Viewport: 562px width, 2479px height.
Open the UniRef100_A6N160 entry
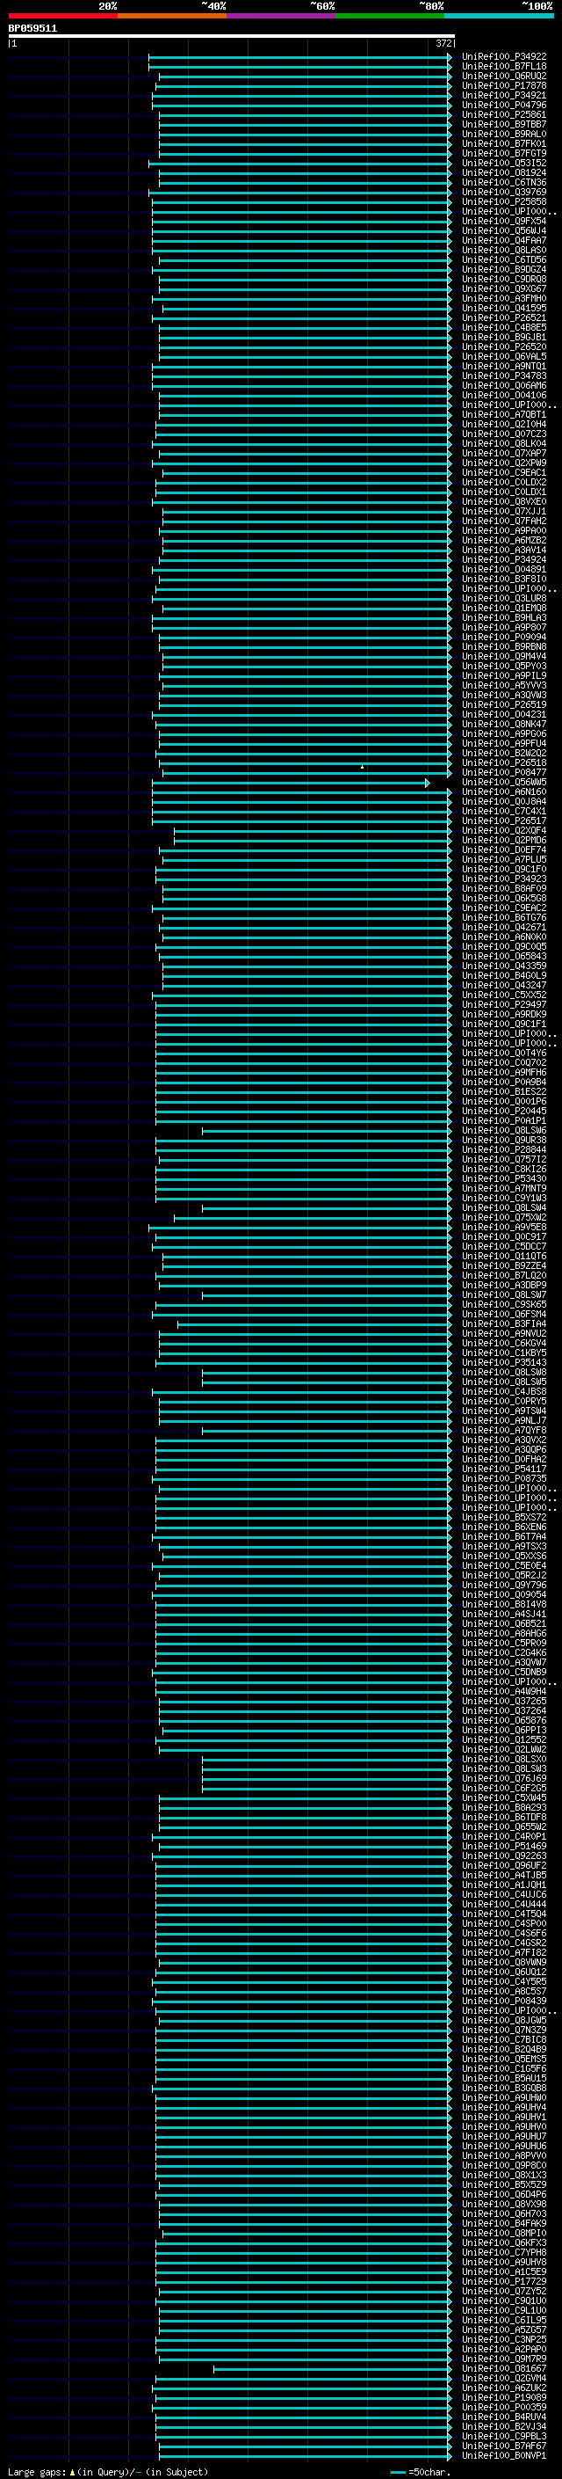click(x=504, y=792)
